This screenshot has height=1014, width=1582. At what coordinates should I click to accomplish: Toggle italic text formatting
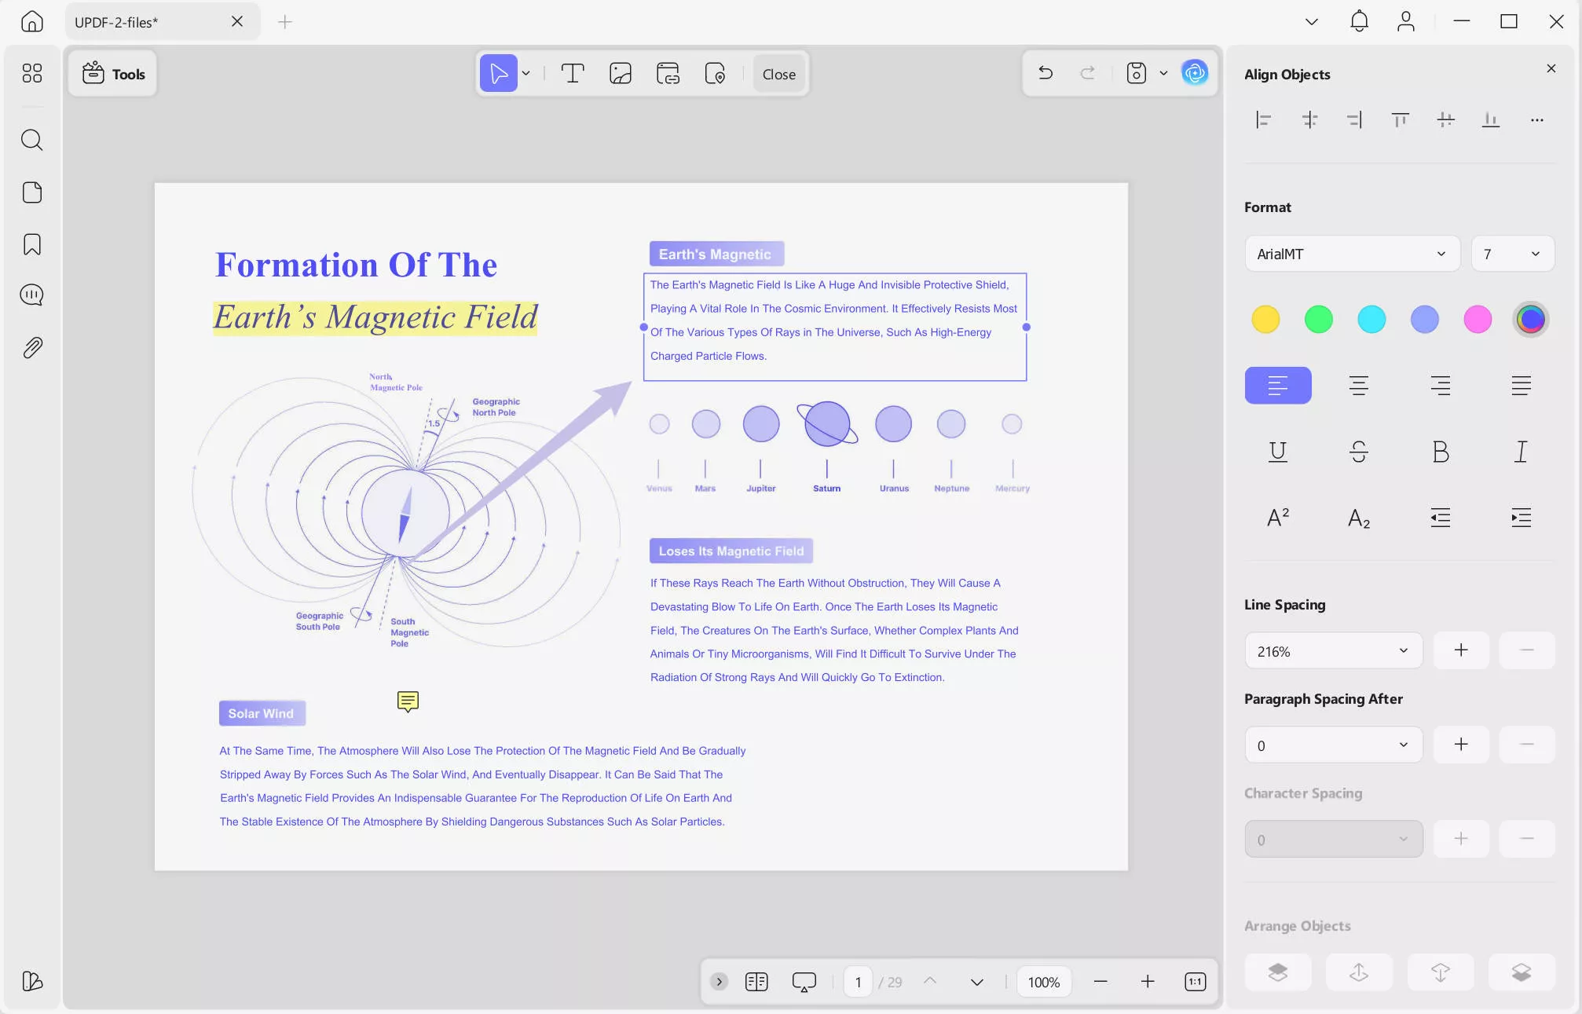[x=1521, y=452]
